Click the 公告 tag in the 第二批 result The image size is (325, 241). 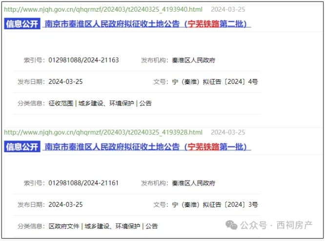(145, 103)
